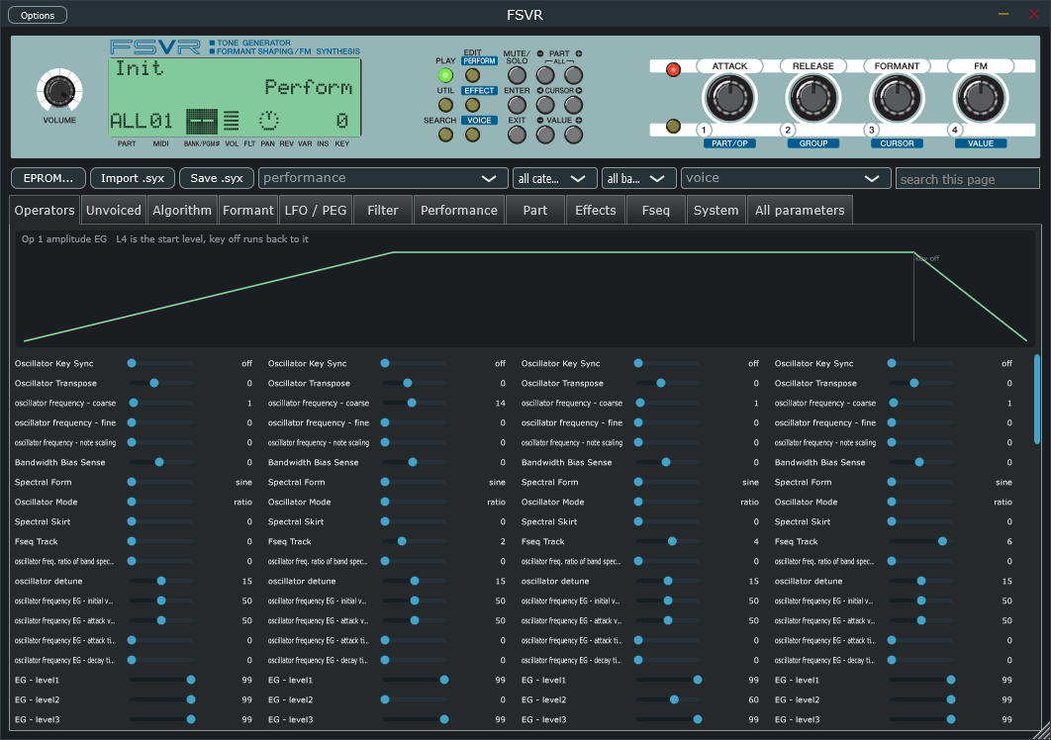Click the EXIT panel button
The image size is (1051, 740).
tap(517, 135)
